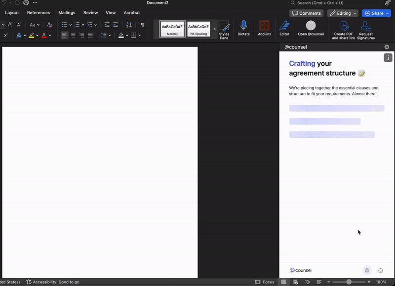Click the info icon in @counsel pane
This screenshot has width=395, height=286.
(x=388, y=58)
